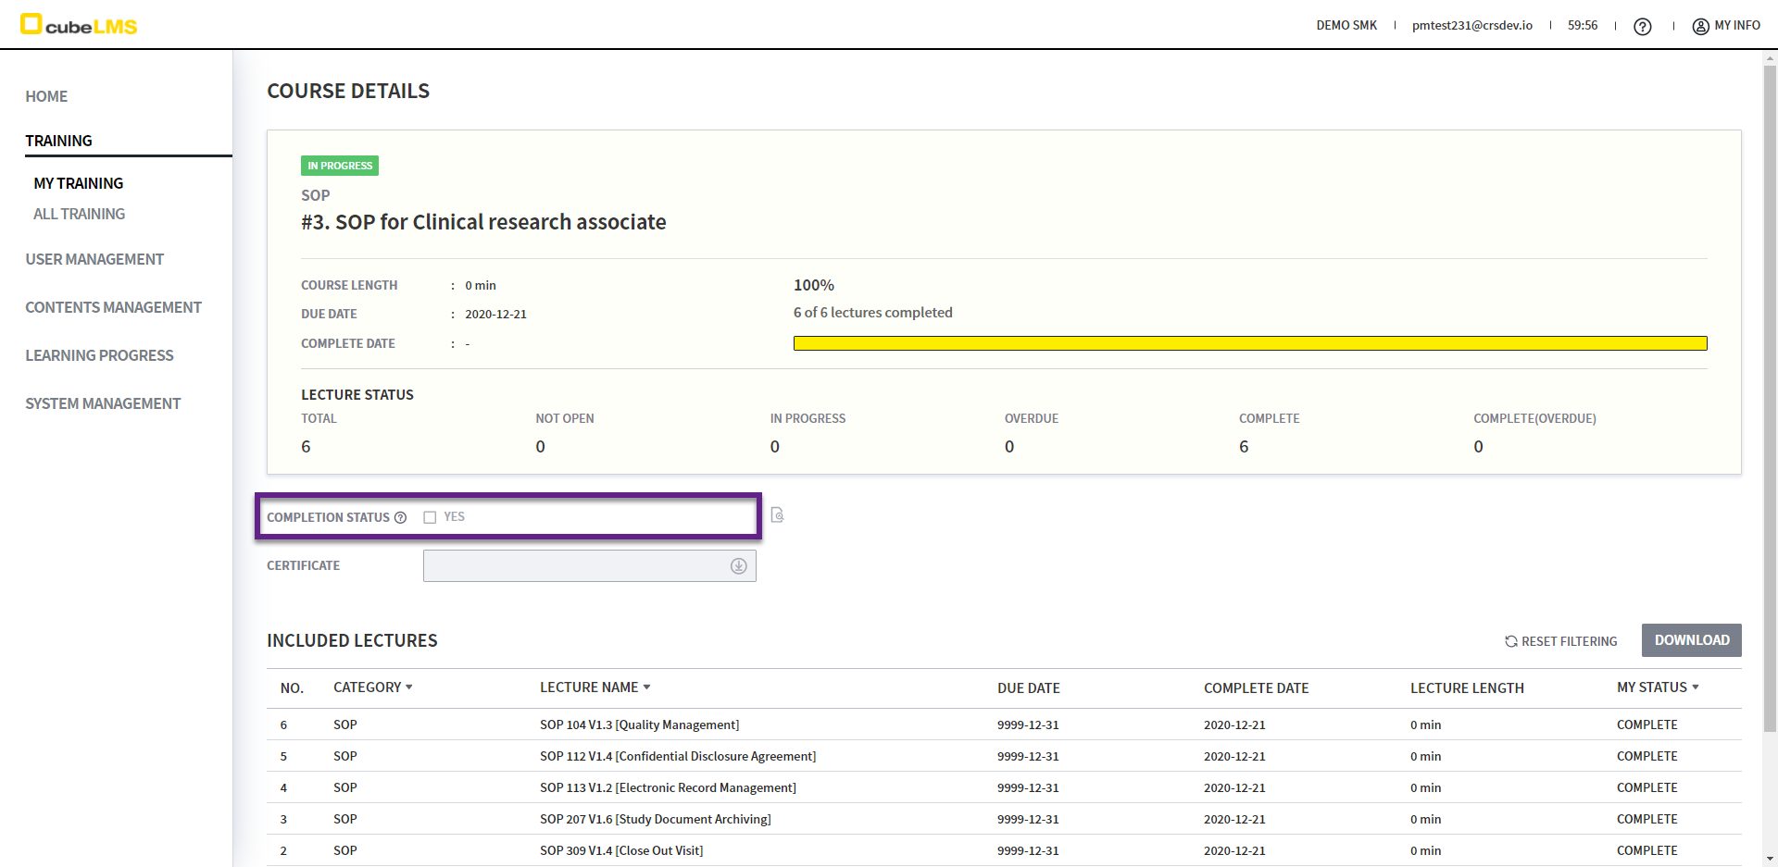
Task: Open the Lecture Name column filter dropdown
Action: click(x=646, y=687)
